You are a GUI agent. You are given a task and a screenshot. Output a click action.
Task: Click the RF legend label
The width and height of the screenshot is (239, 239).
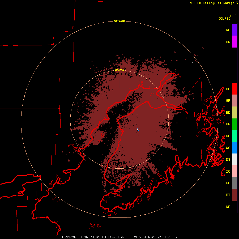pyautogui.click(x=228, y=30)
